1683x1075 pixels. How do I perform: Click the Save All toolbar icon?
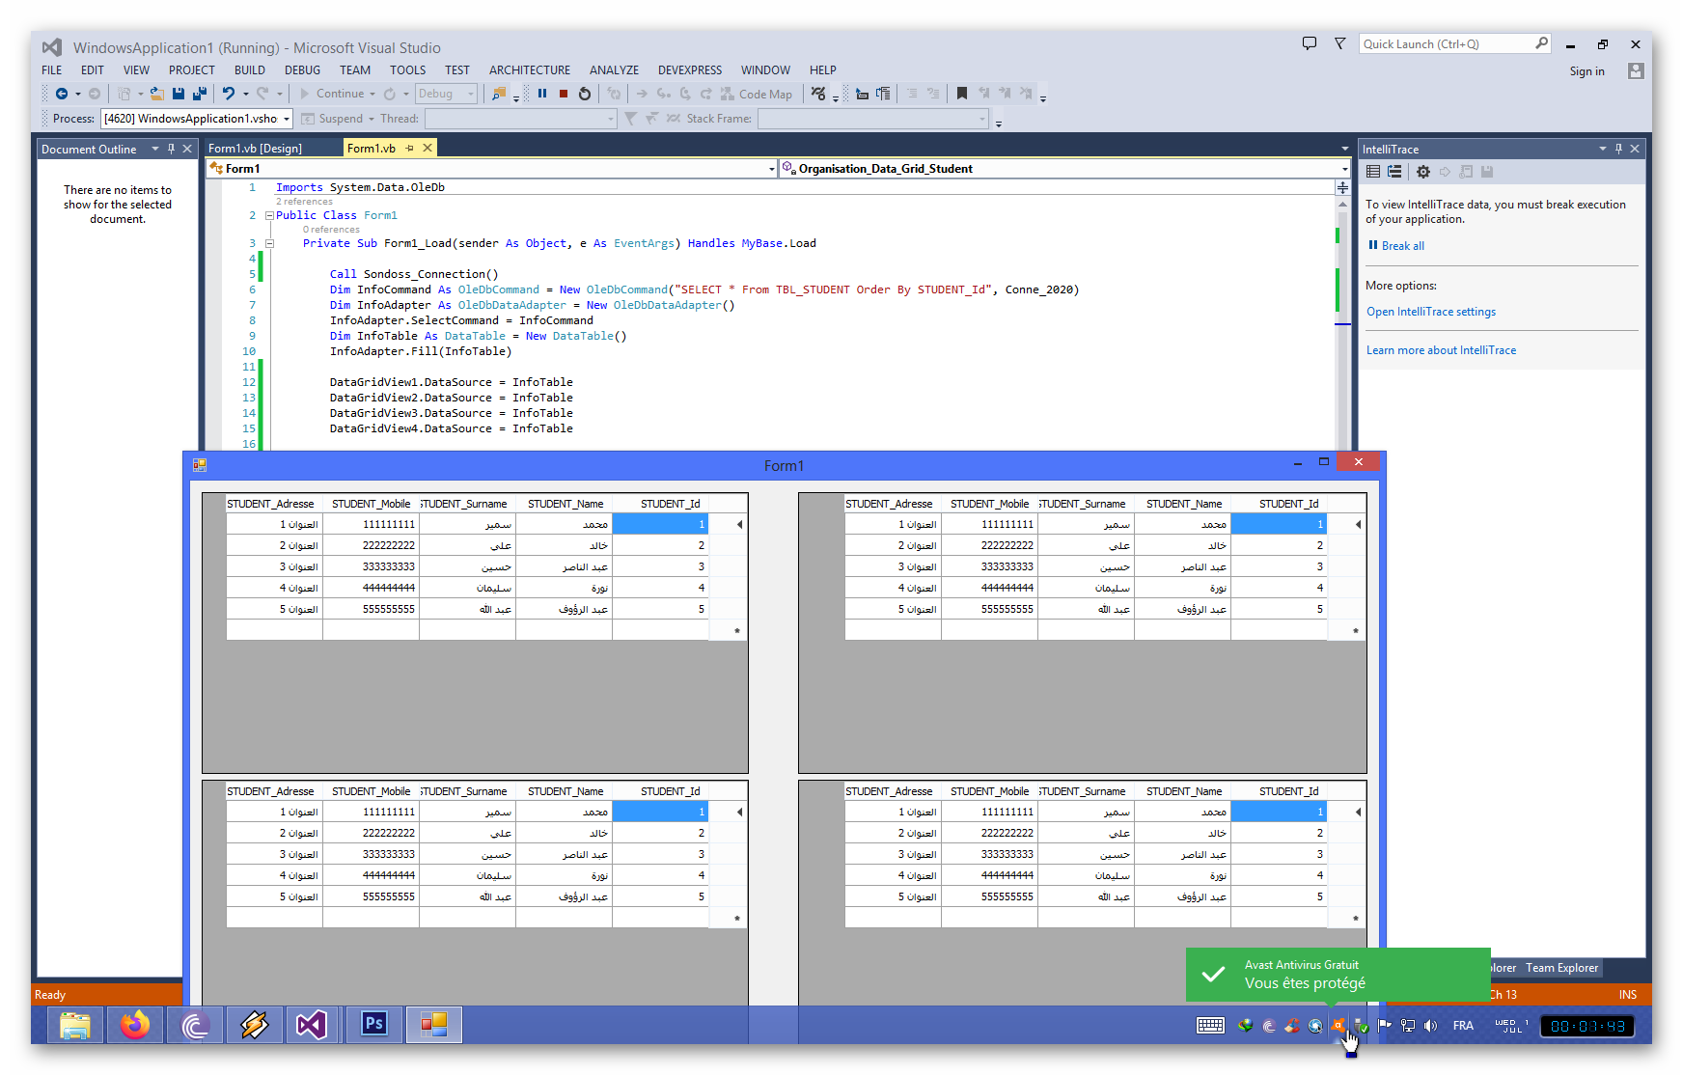200,94
